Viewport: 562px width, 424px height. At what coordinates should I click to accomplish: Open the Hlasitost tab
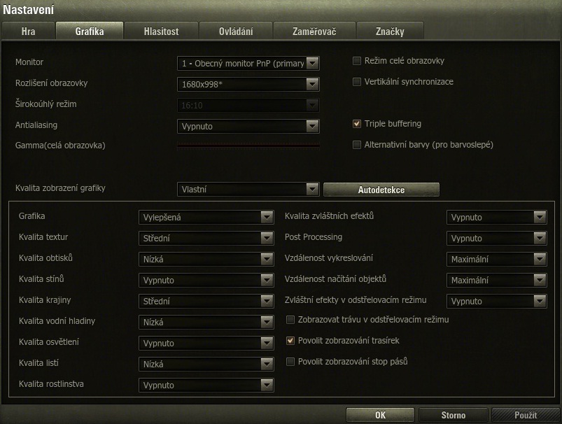point(161,31)
